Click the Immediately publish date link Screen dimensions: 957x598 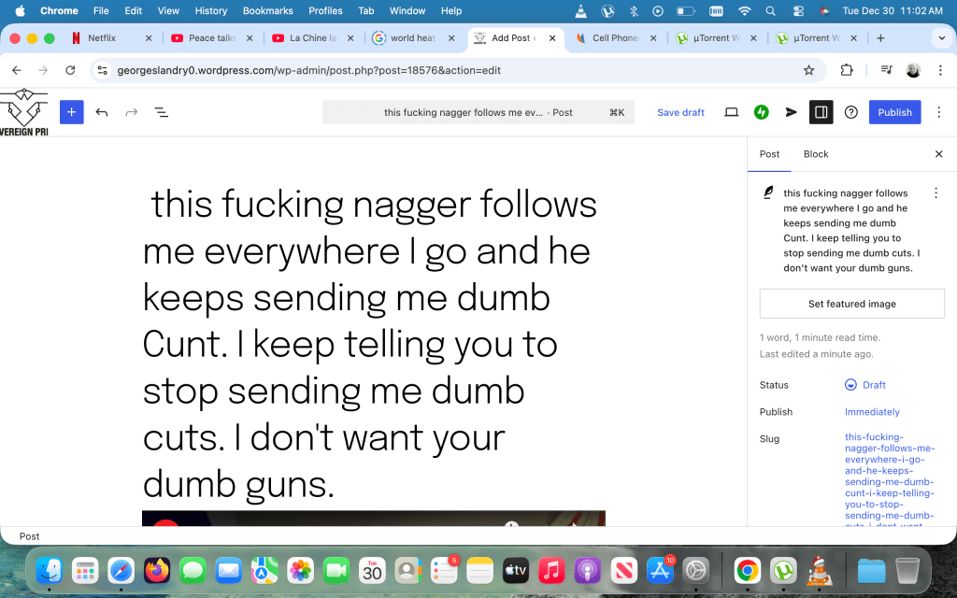click(x=872, y=412)
